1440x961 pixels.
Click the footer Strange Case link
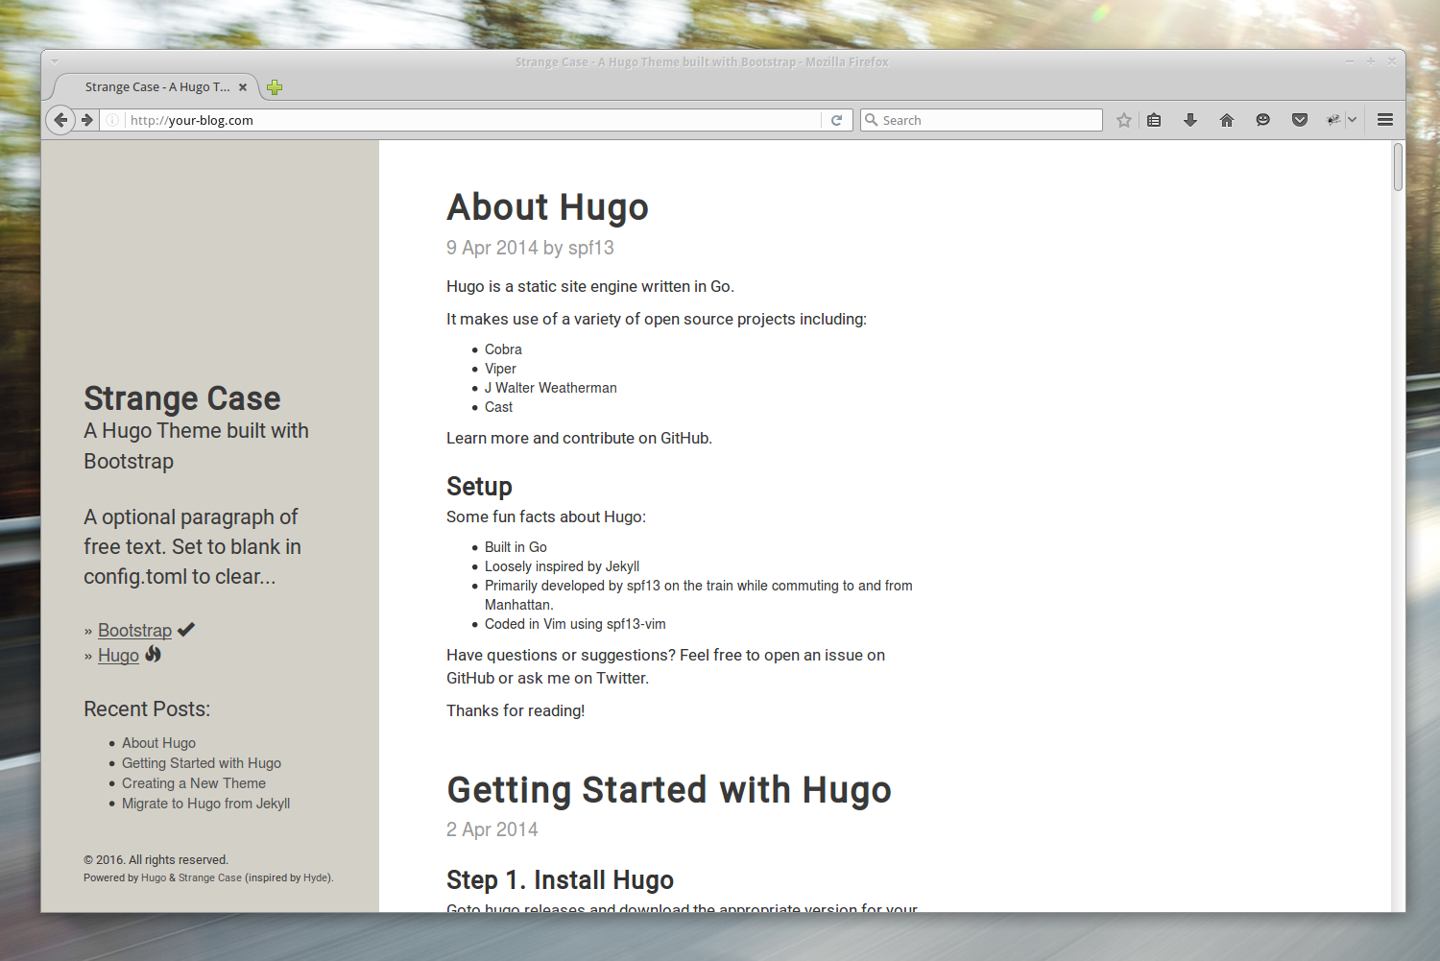click(210, 877)
